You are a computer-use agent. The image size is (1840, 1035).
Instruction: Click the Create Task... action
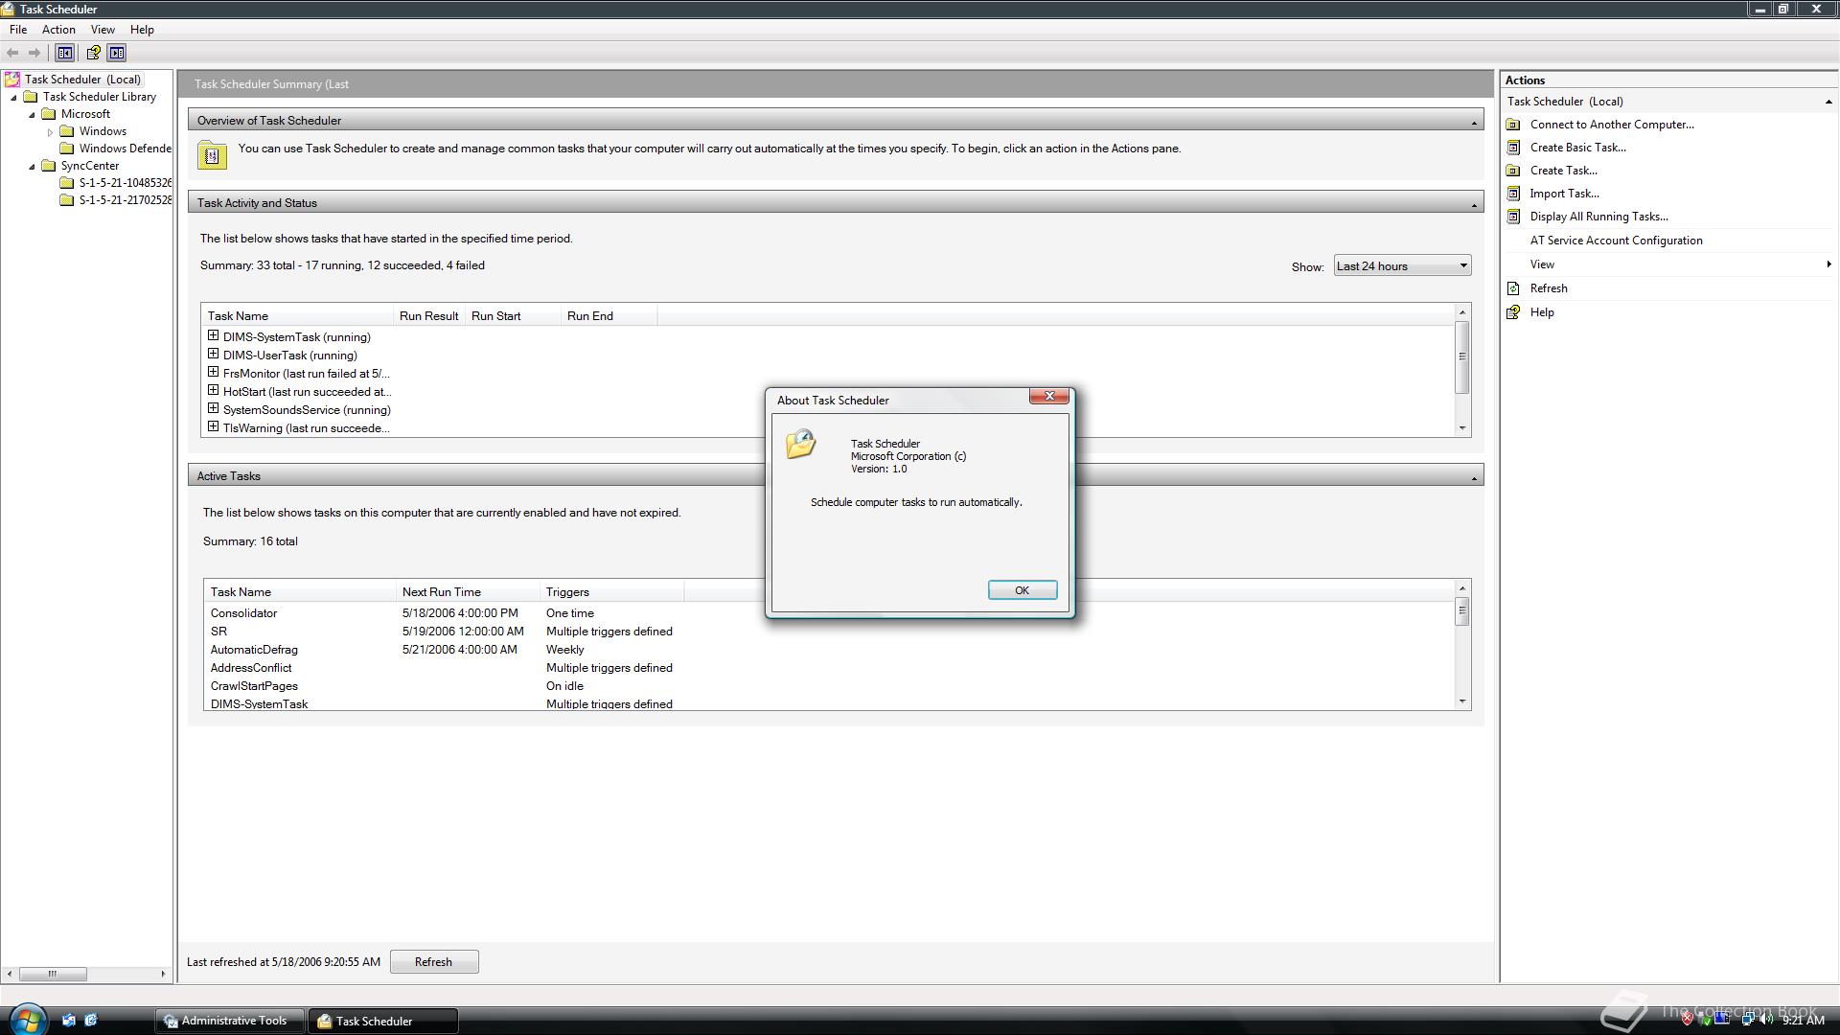(x=1563, y=171)
